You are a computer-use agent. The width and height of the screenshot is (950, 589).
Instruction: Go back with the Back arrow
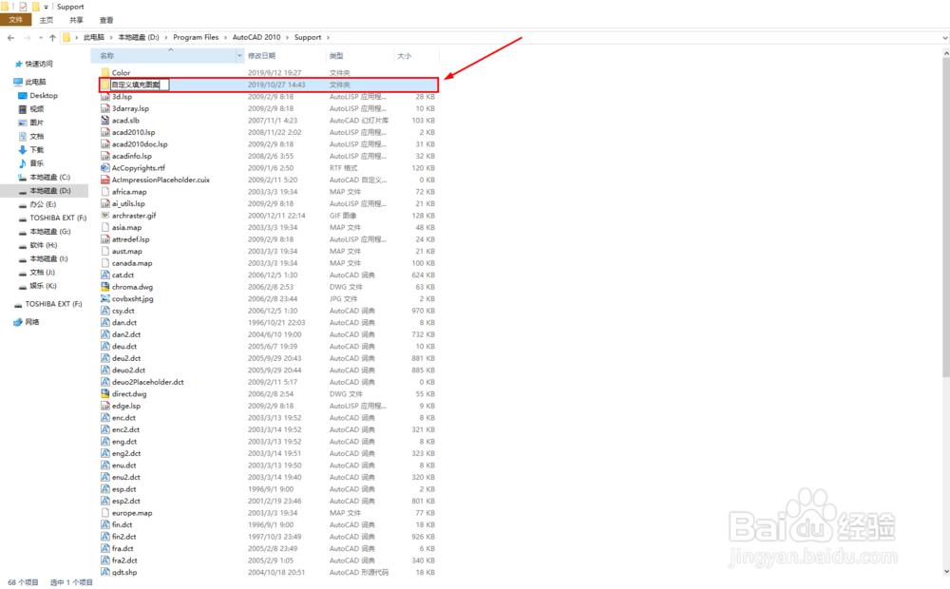point(10,38)
